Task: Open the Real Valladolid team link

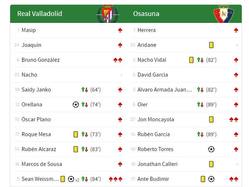Action: click(x=40, y=14)
